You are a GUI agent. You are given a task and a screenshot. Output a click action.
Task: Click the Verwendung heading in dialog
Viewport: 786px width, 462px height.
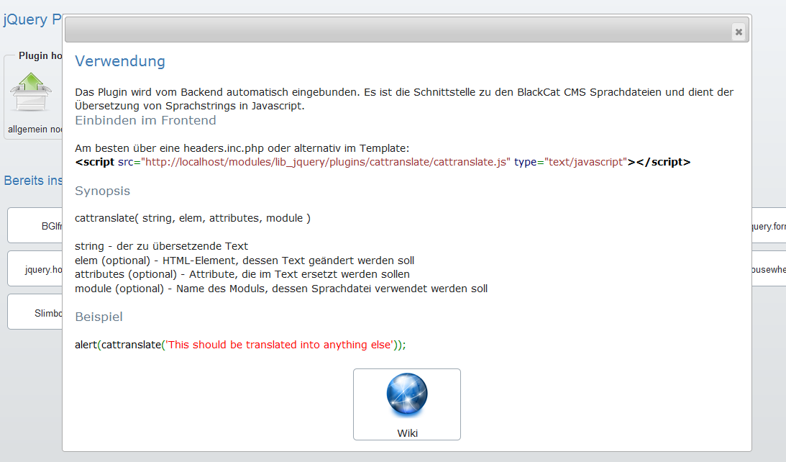(120, 61)
